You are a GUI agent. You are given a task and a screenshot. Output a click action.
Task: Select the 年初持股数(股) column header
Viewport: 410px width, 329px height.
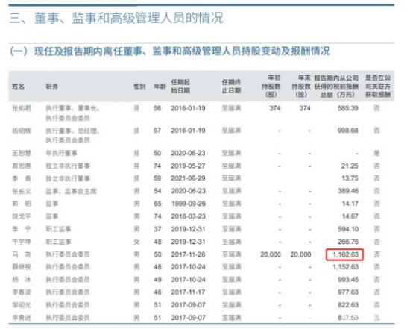271,86
